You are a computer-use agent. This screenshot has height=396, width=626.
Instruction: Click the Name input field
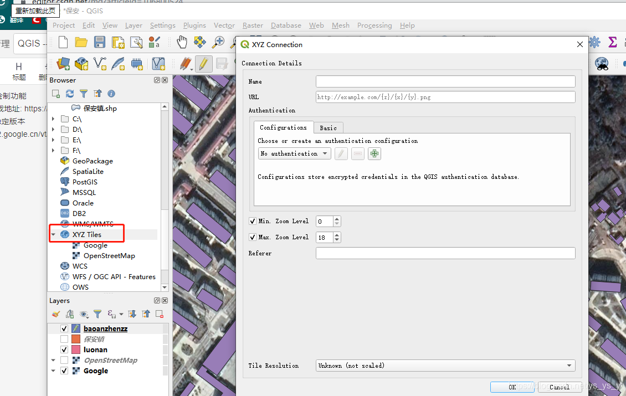pos(445,81)
